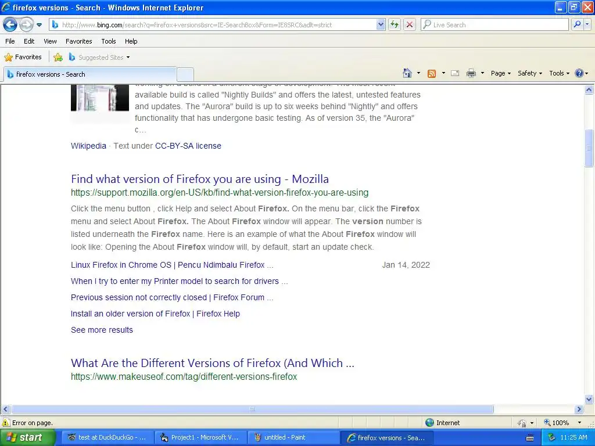Open the Safety command bar menu

(x=530, y=73)
